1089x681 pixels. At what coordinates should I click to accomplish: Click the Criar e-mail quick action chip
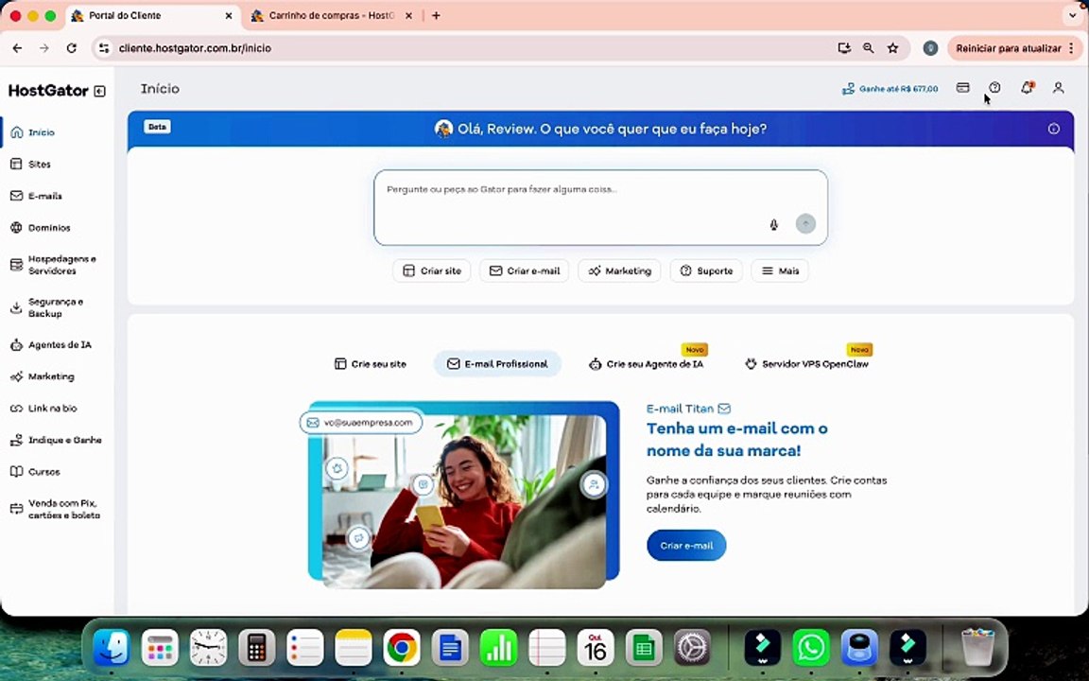(525, 271)
